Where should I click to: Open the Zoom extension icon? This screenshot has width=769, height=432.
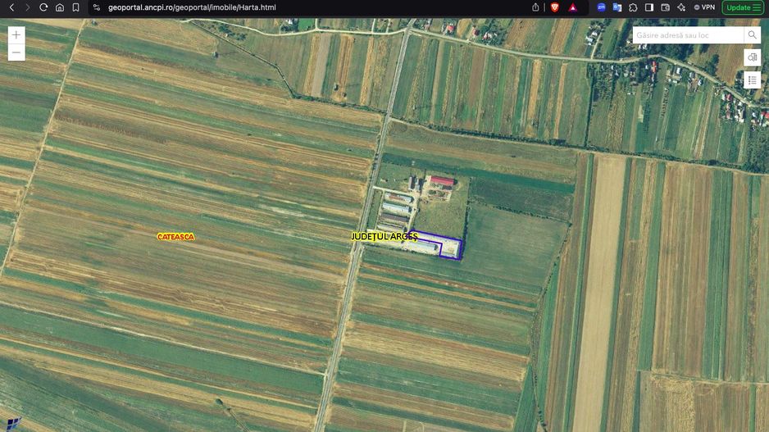click(x=601, y=7)
